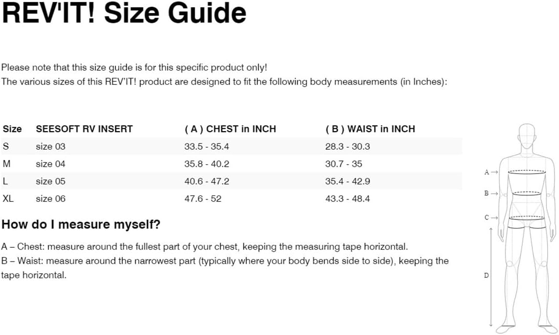Click the hip measurement ellipse on the figure
The image size is (559, 335).
(526, 217)
